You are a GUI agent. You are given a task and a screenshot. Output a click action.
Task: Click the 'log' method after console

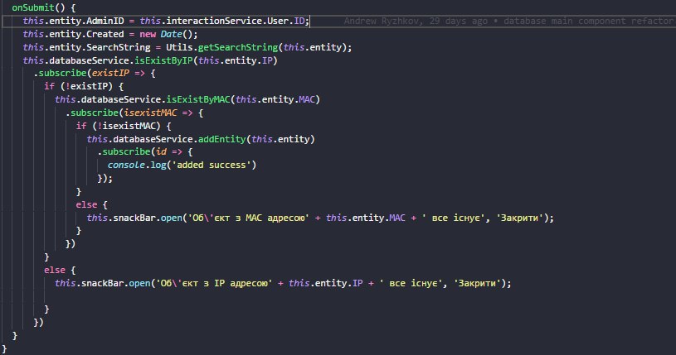point(158,165)
